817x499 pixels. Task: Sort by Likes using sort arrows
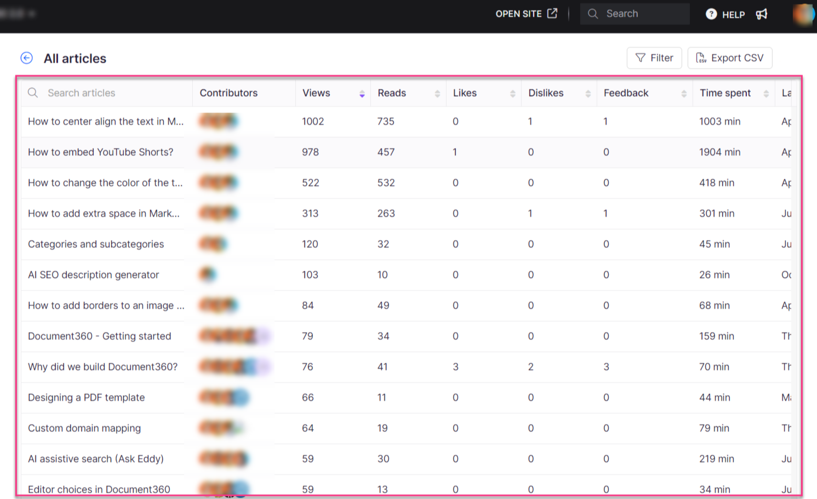pos(512,94)
